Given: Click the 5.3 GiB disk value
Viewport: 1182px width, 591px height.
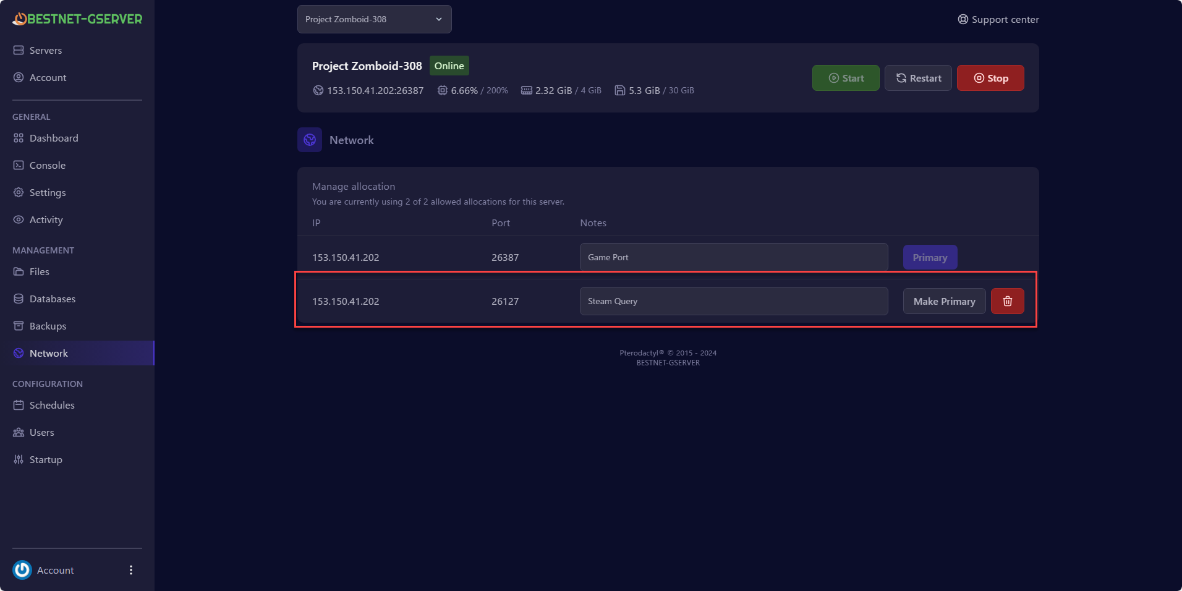Looking at the screenshot, I should [x=644, y=90].
